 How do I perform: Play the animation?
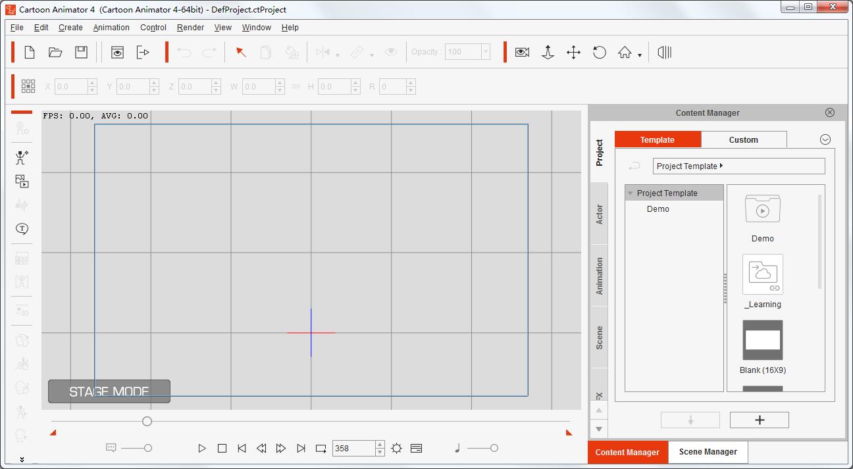click(x=202, y=448)
